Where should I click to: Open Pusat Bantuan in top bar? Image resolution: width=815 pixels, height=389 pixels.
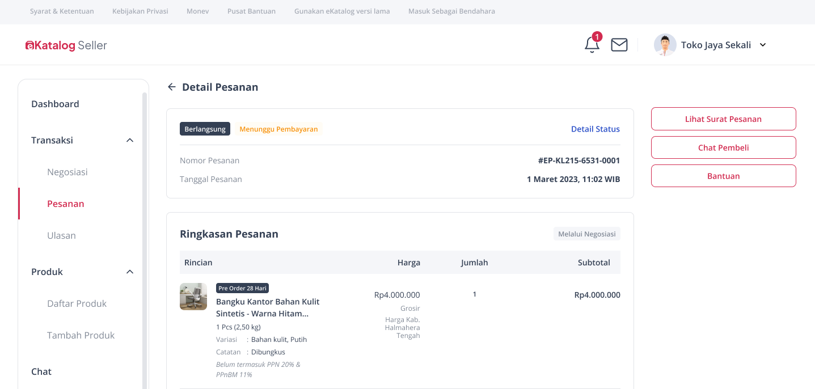251,11
